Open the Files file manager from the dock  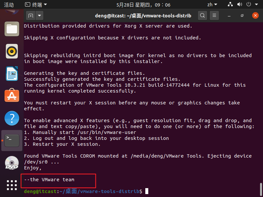(12, 29)
